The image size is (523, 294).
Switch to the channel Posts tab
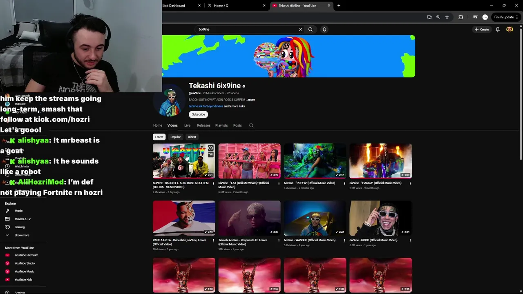point(237,125)
